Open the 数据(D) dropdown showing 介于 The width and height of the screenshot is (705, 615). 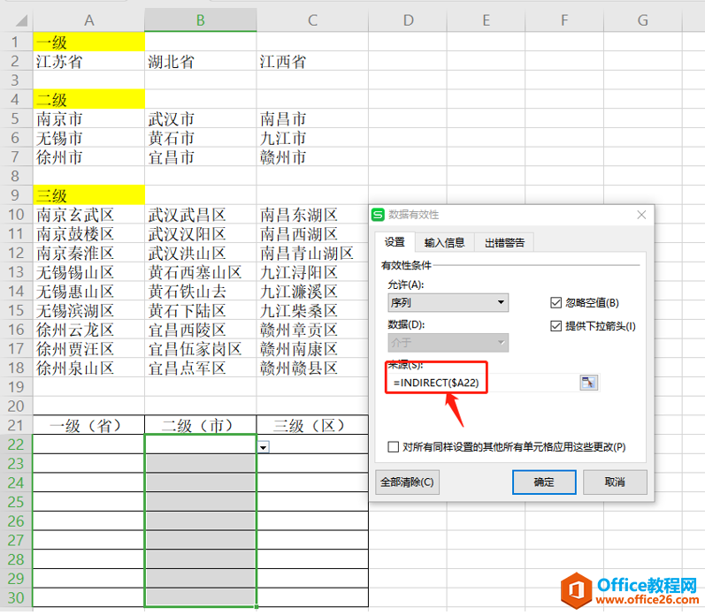tap(448, 342)
